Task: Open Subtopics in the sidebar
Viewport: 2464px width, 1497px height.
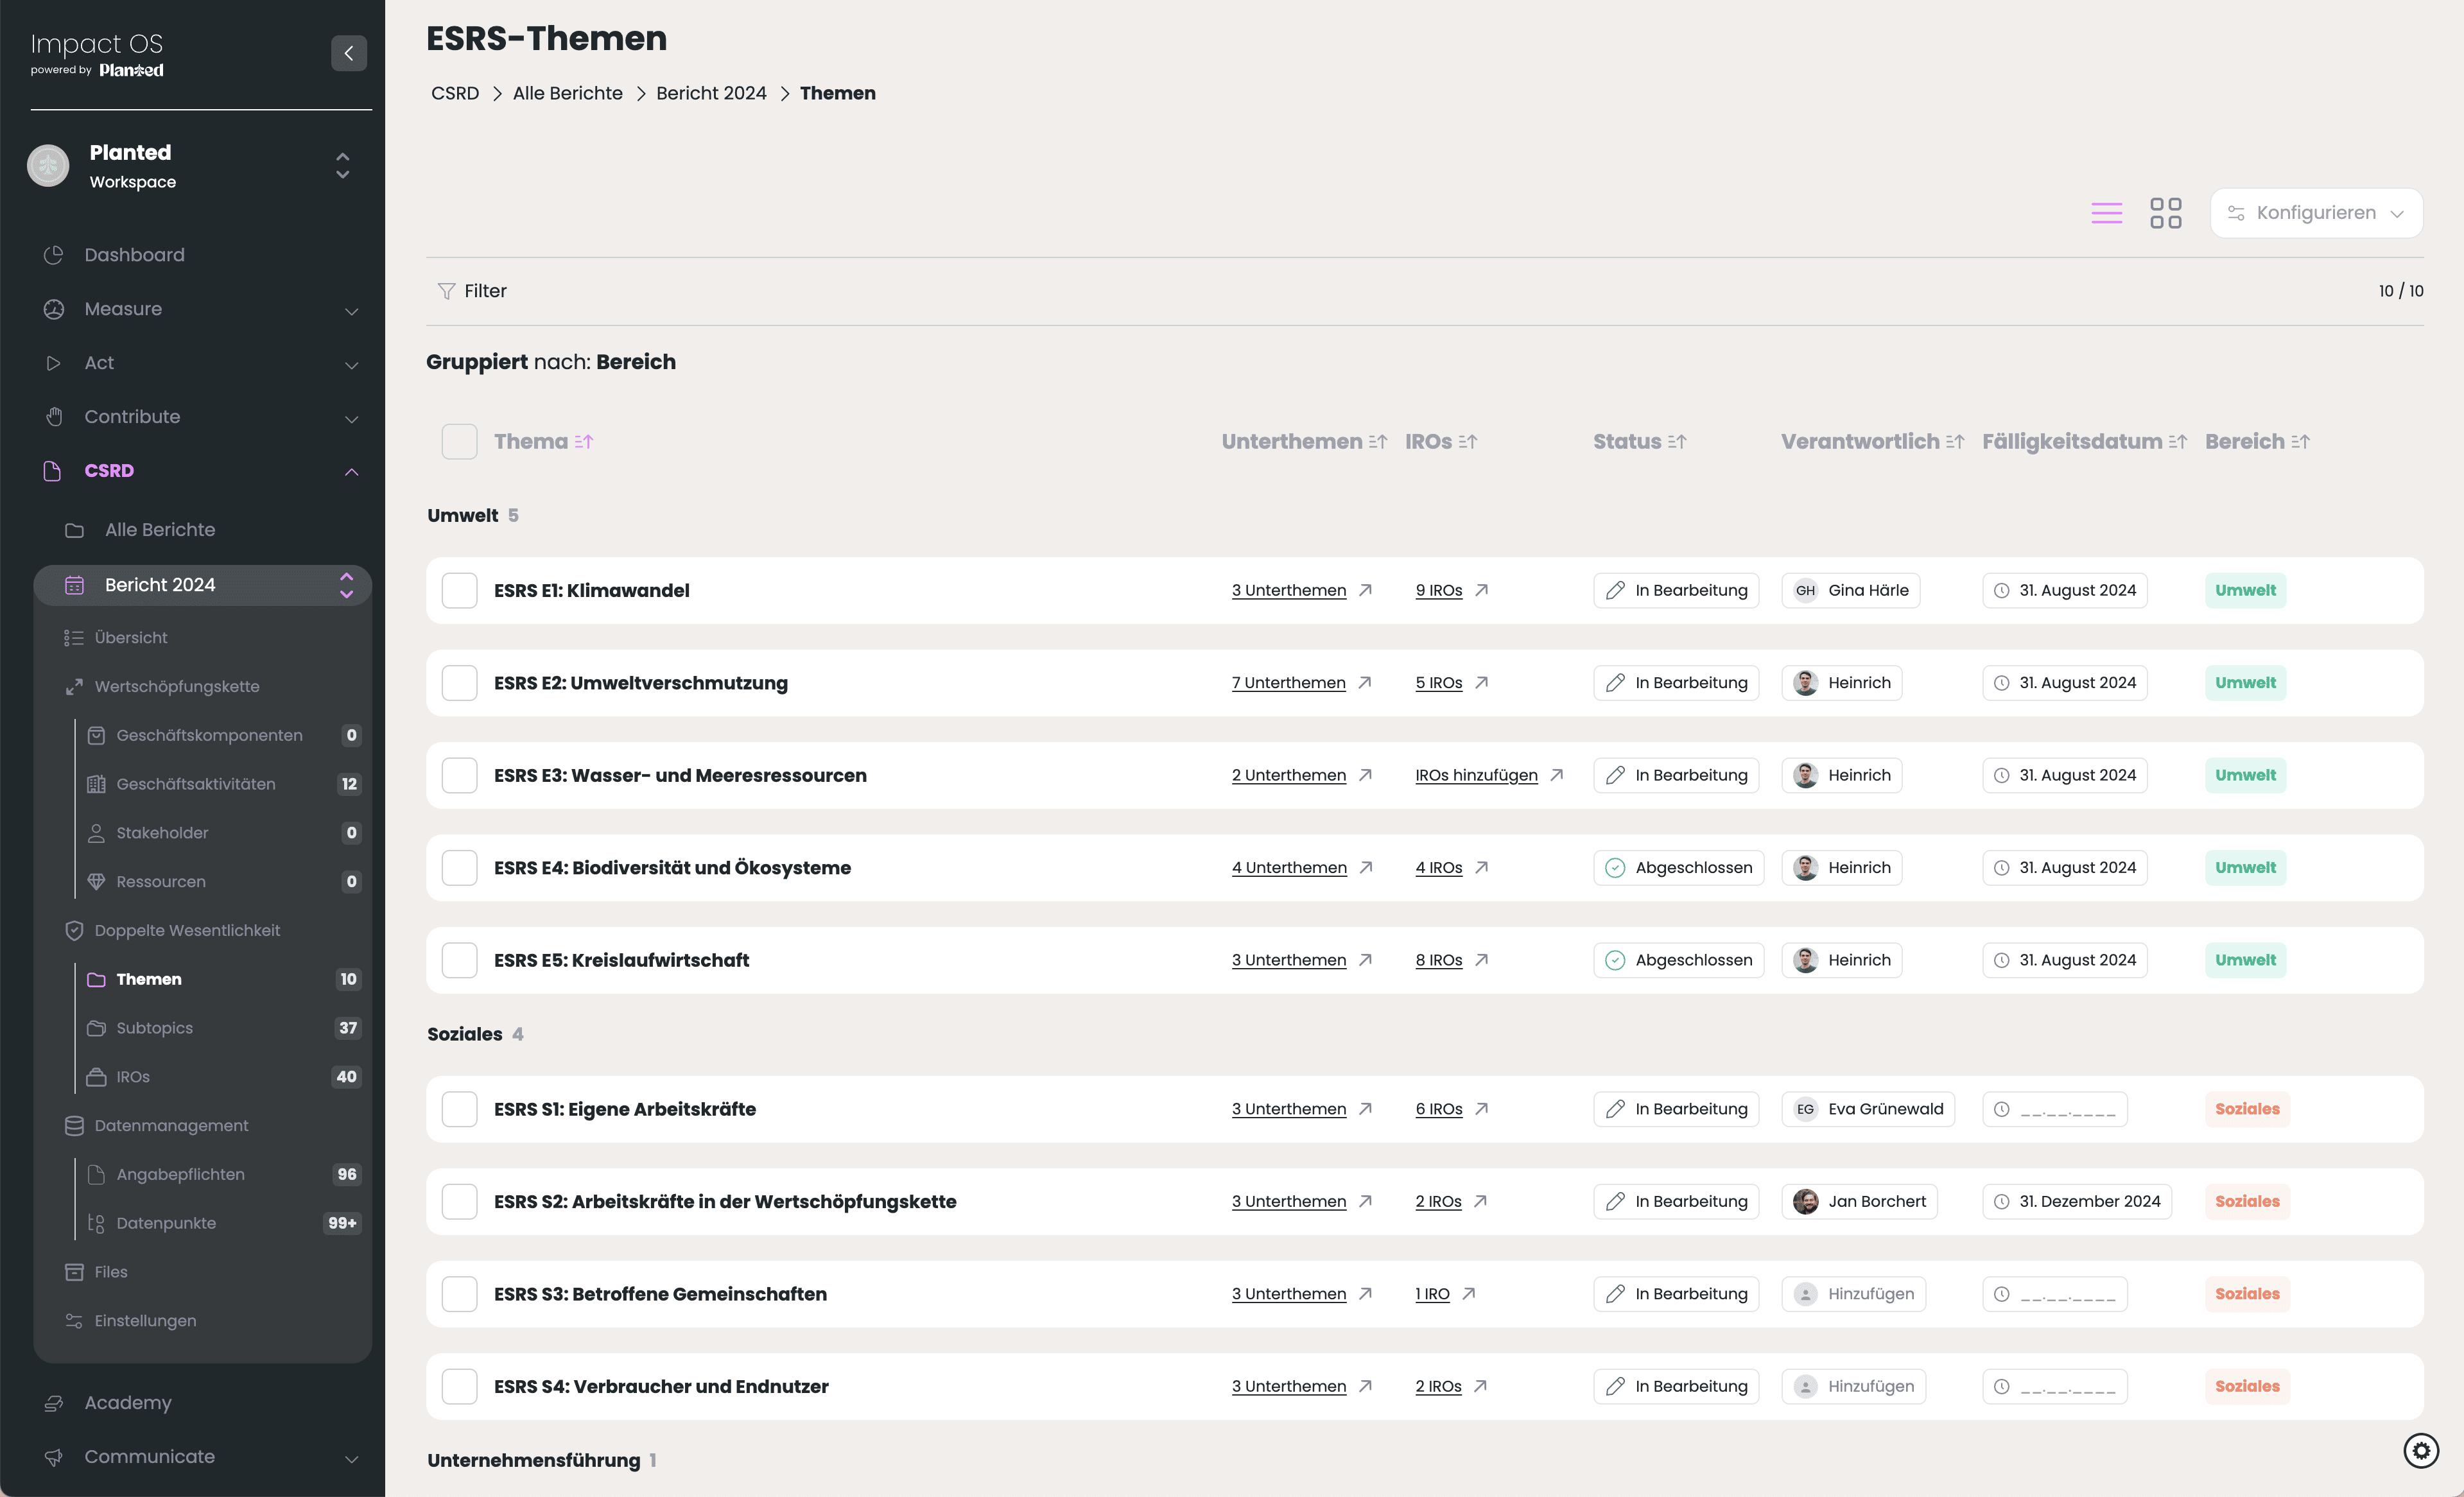Action: tap(155, 1028)
